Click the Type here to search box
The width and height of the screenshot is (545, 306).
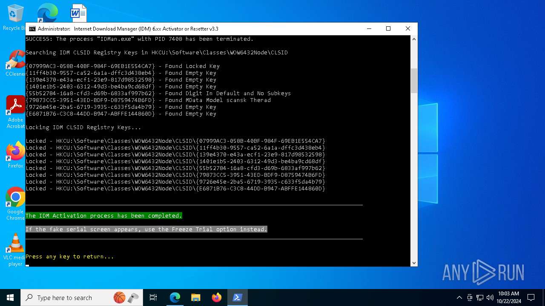pyautogui.click(x=81, y=297)
